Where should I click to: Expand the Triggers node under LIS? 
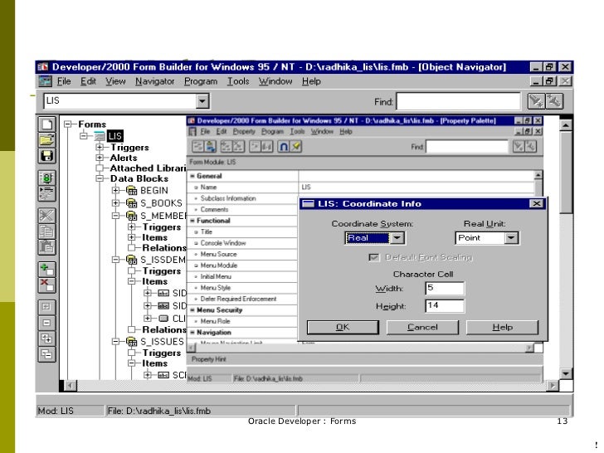coord(100,147)
